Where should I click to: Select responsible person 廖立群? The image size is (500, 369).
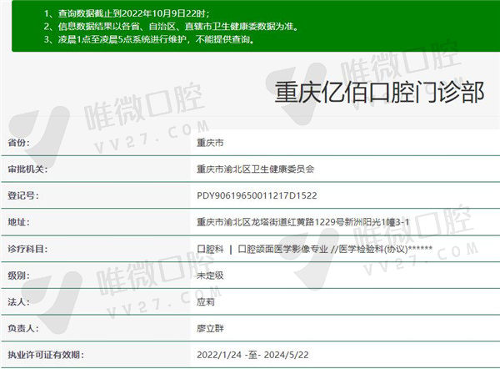(x=210, y=328)
